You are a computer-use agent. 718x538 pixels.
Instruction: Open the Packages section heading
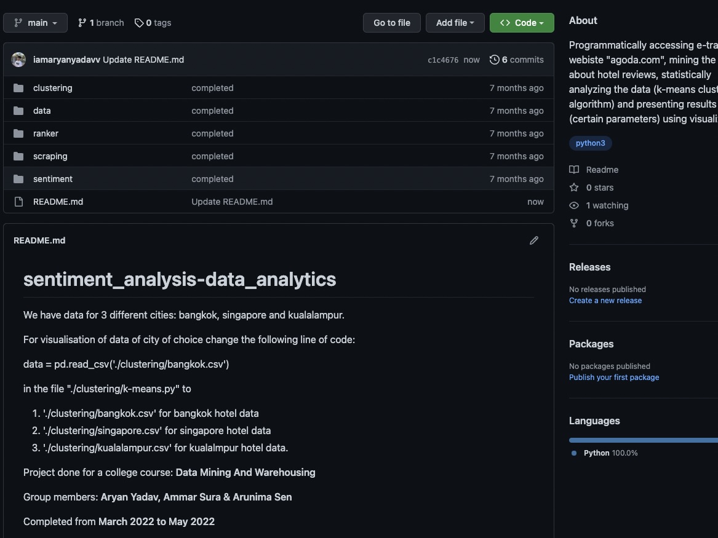(x=591, y=344)
